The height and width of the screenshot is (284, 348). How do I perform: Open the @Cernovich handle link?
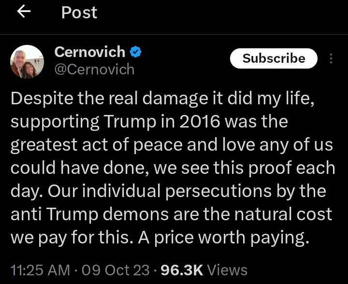(x=94, y=69)
